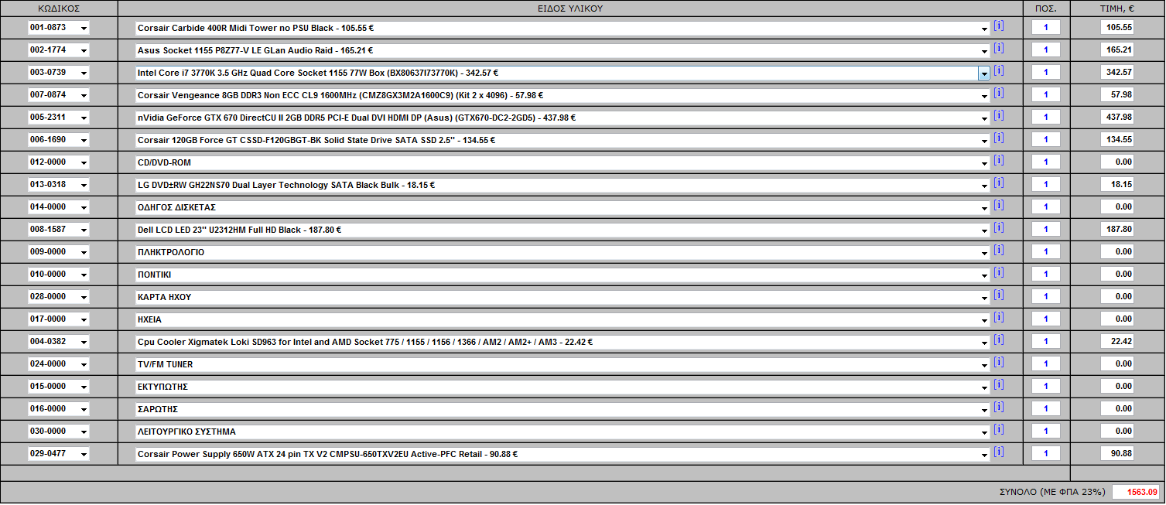Open the Dell LCD LED 23'' item dropdown
The image size is (1166, 505).
(x=563, y=230)
